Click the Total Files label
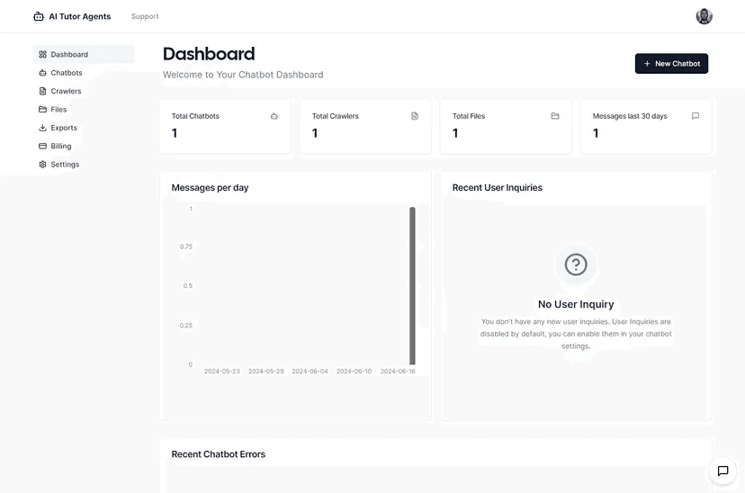This screenshot has width=745, height=493. (469, 116)
